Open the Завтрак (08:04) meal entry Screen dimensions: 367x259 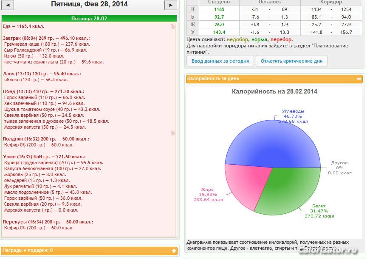point(47,38)
